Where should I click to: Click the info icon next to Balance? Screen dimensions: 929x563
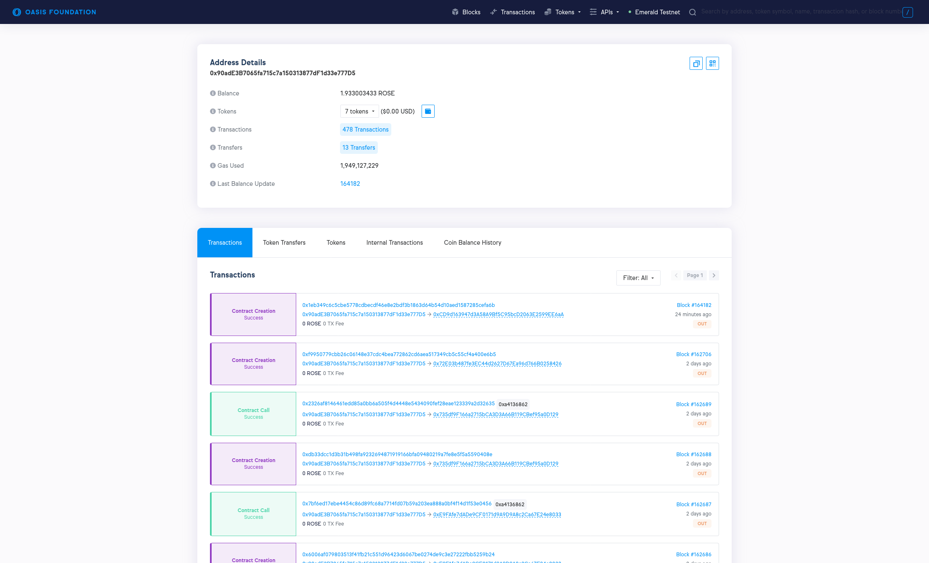(x=213, y=93)
